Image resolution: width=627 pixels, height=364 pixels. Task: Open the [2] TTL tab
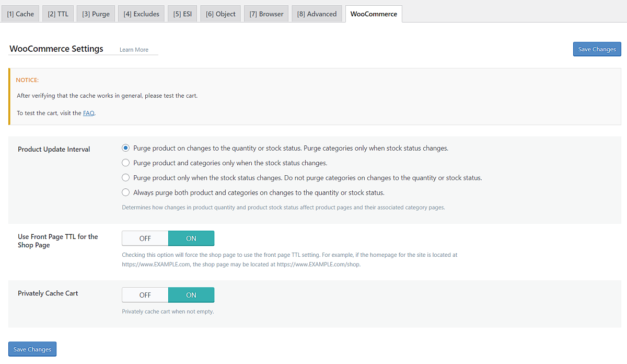(58, 14)
